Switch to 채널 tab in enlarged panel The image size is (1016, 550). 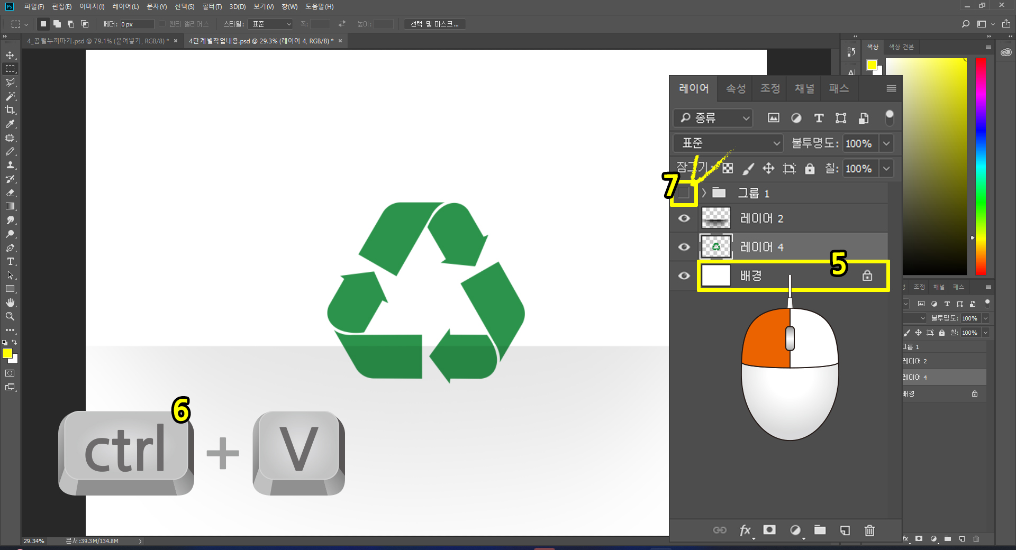(x=804, y=88)
